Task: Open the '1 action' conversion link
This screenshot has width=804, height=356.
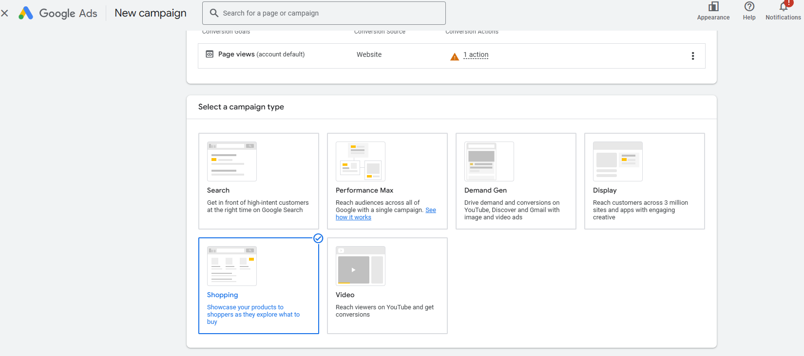Action: pyautogui.click(x=476, y=55)
